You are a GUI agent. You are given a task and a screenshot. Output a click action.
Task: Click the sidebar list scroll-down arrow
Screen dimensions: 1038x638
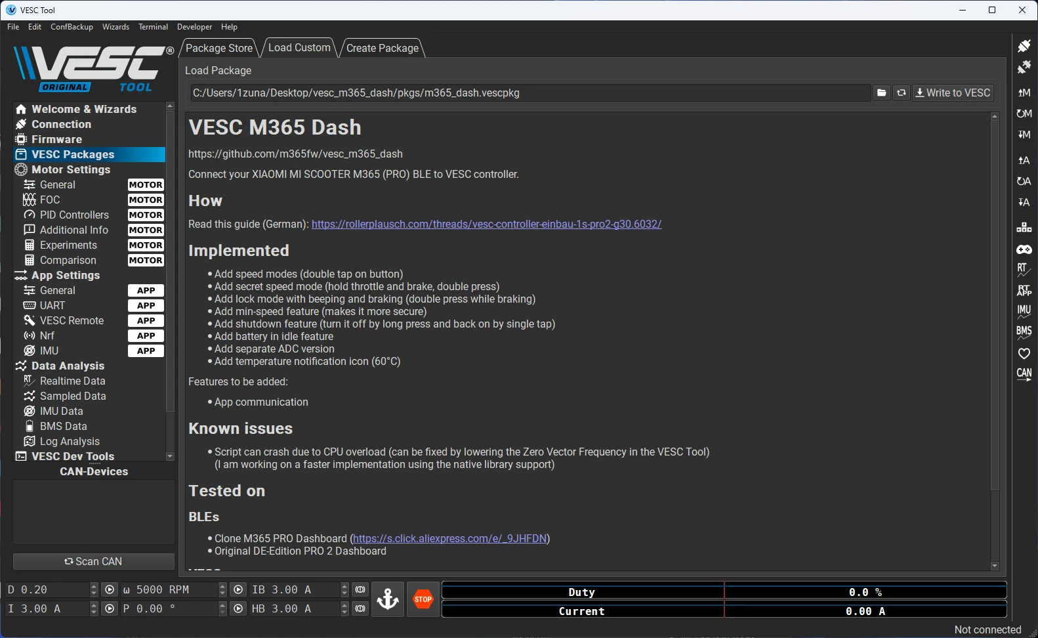(171, 456)
